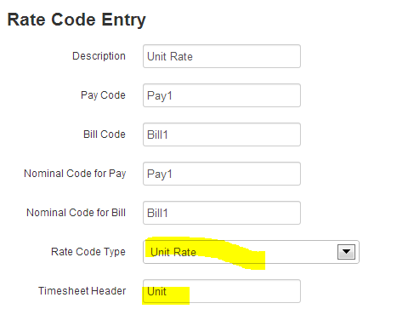
Task: Click into the Bill Code field
Action: [222, 134]
